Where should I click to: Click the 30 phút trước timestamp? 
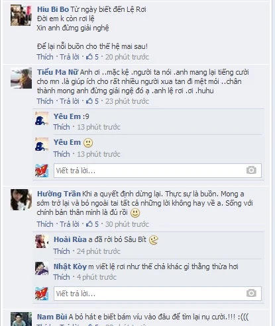pos(127,224)
